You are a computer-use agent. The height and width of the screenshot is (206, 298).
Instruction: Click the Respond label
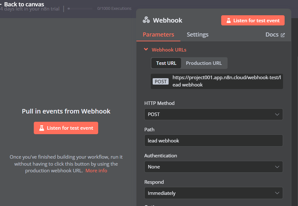pyautogui.click(x=154, y=182)
